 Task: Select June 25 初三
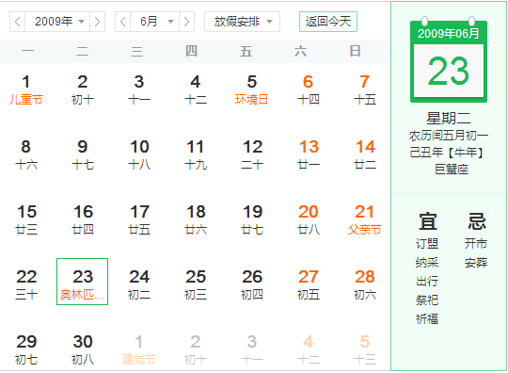coord(196,284)
